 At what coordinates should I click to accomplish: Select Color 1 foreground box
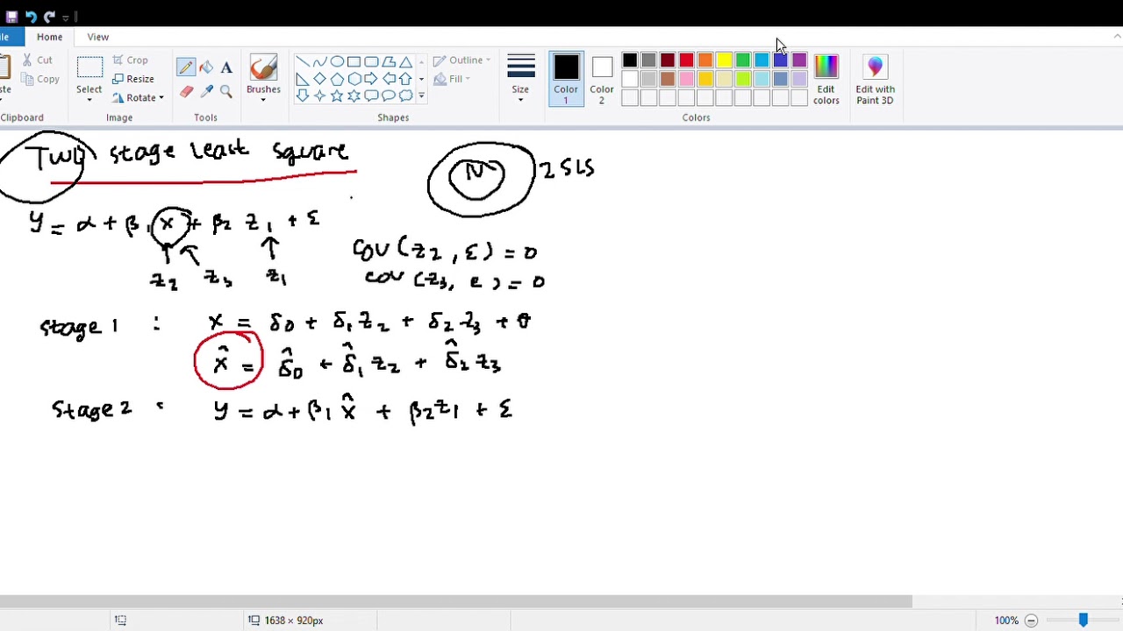pyautogui.click(x=566, y=80)
